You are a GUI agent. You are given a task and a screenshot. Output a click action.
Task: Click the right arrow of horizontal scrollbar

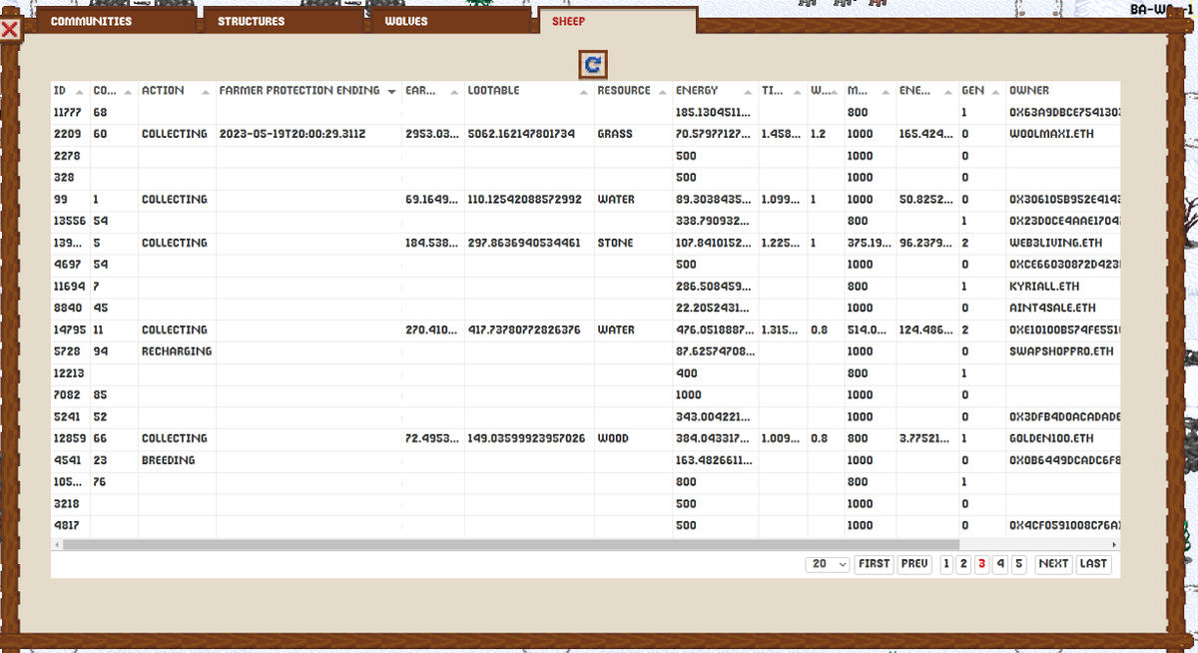point(1115,545)
